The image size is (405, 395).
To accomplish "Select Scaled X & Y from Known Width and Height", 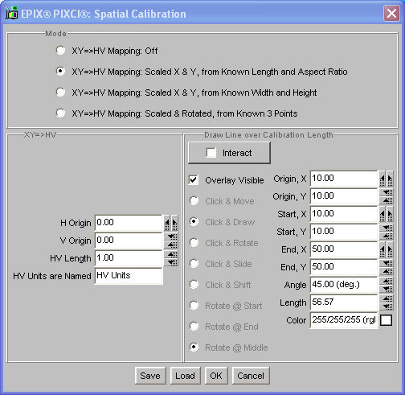I will tap(60, 93).
